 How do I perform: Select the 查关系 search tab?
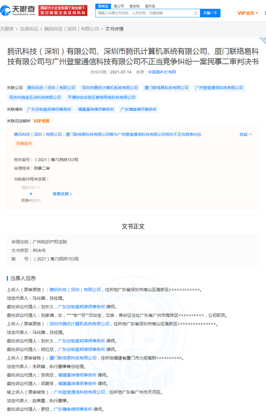click(150, 6)
